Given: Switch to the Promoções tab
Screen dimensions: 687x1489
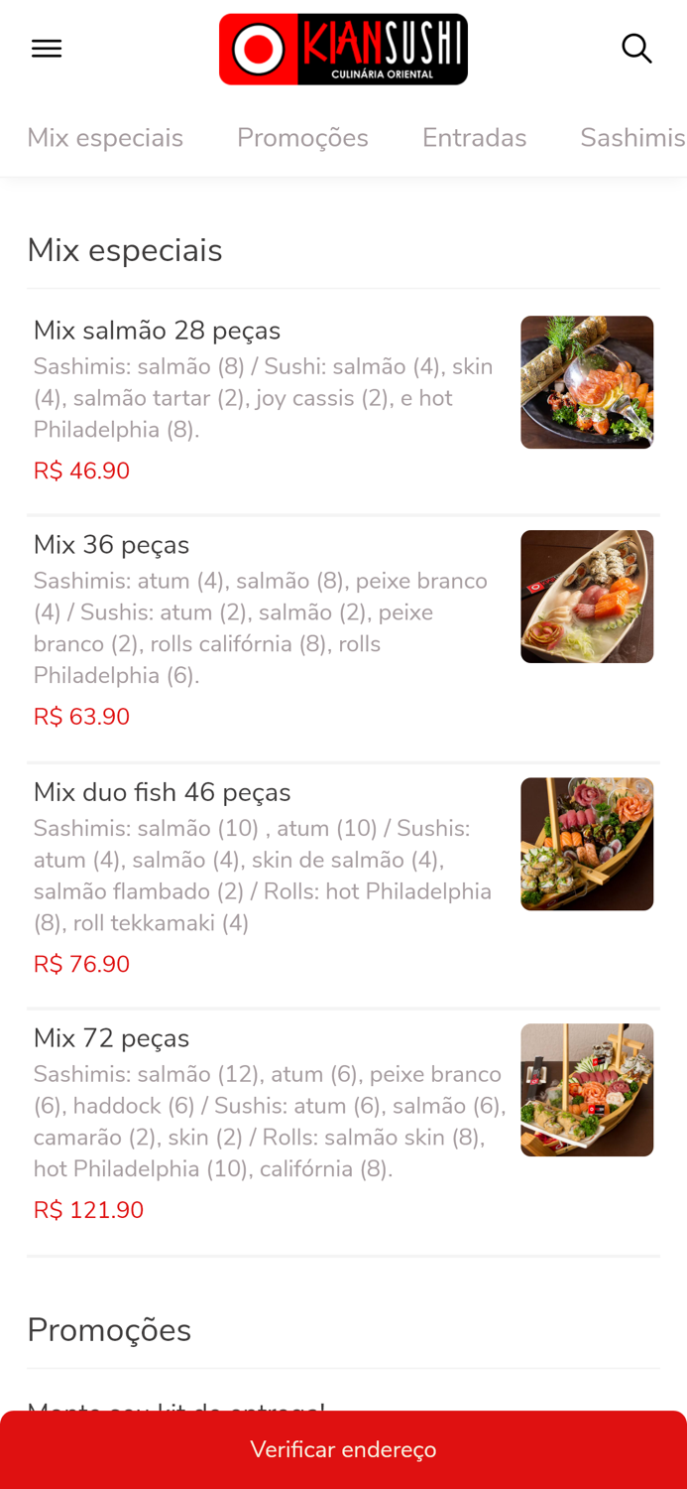Looking at the screenshot, I should pos(302,138).
